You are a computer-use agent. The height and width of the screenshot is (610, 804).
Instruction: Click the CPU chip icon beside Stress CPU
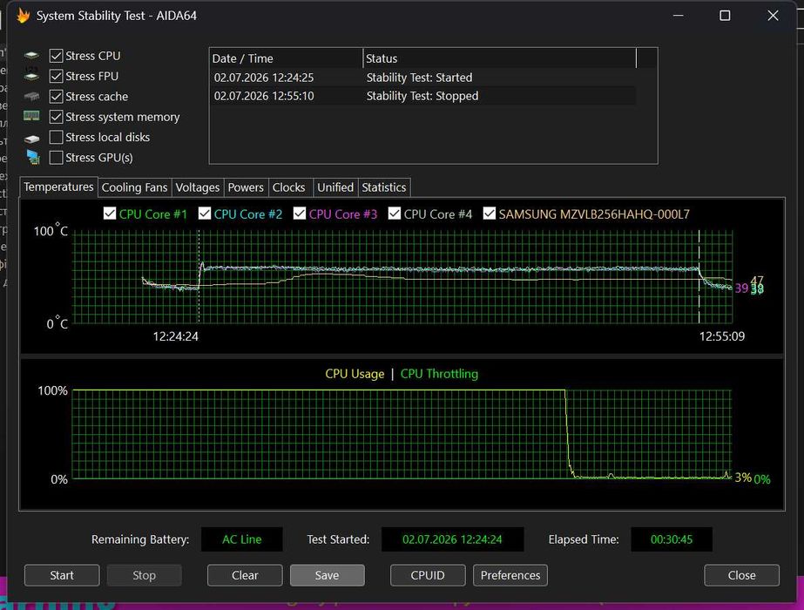coord(31,56)
